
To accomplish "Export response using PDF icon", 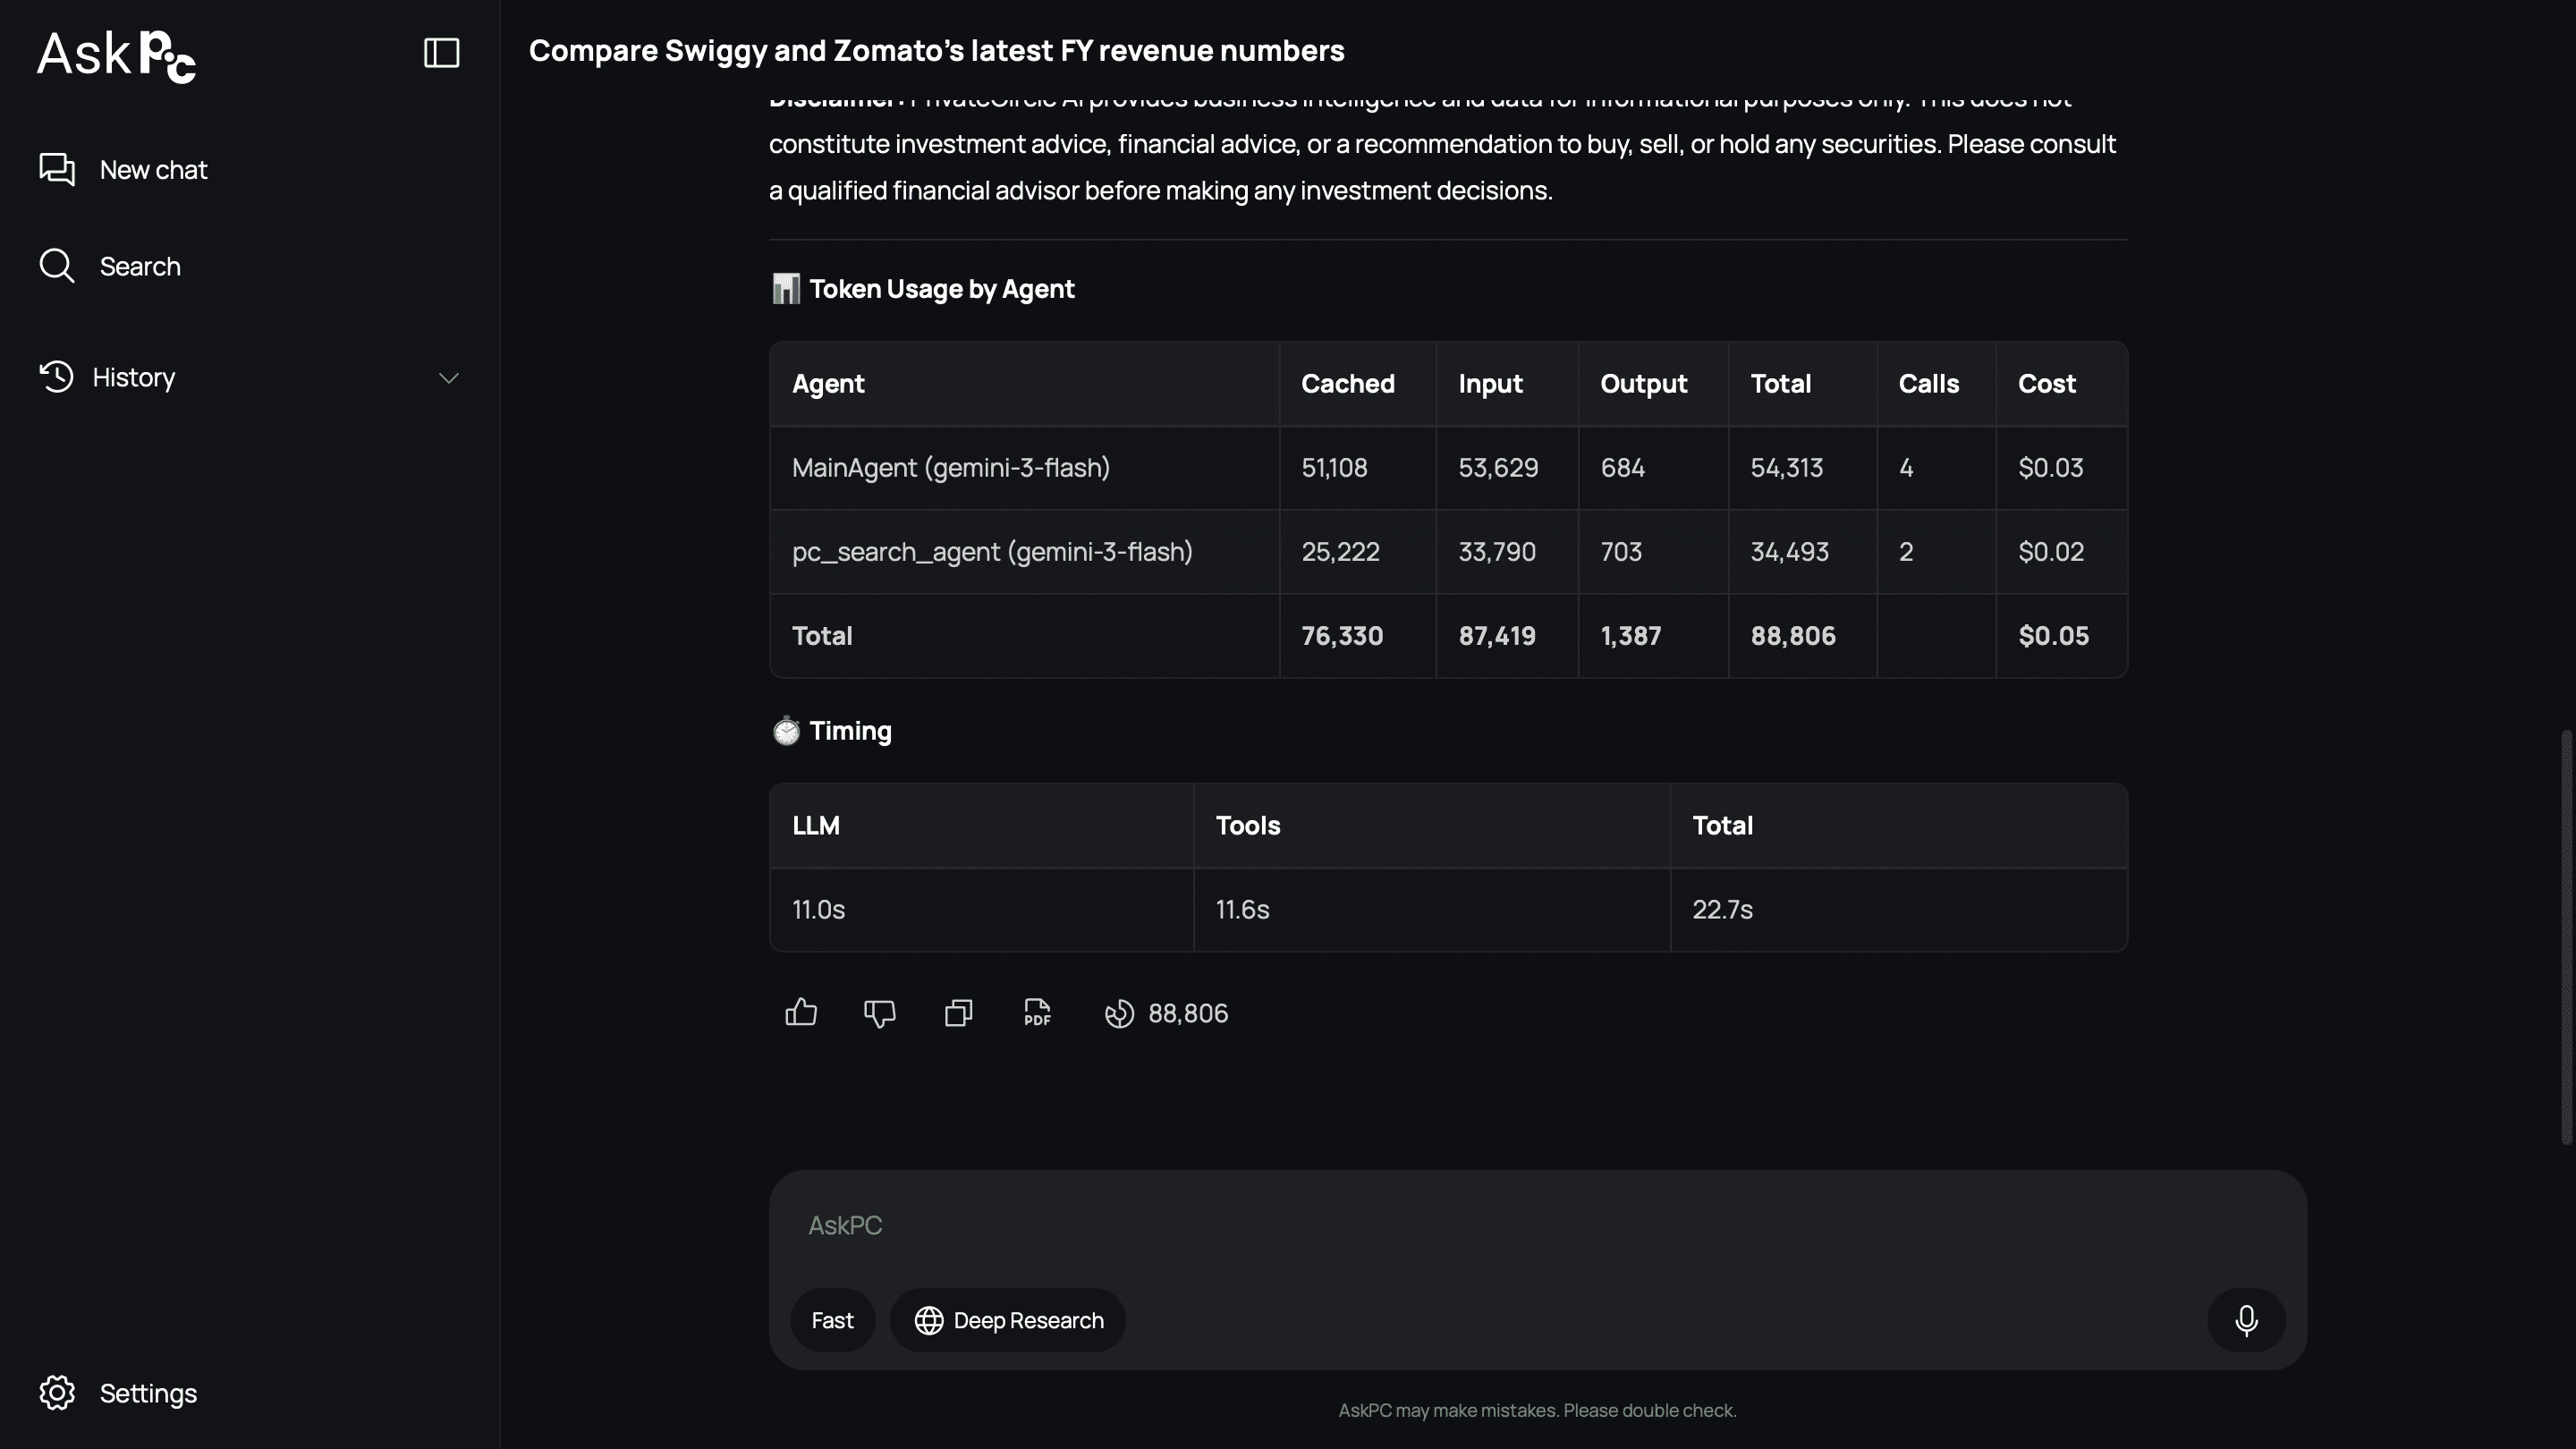I will (x=1037, y=1013).
